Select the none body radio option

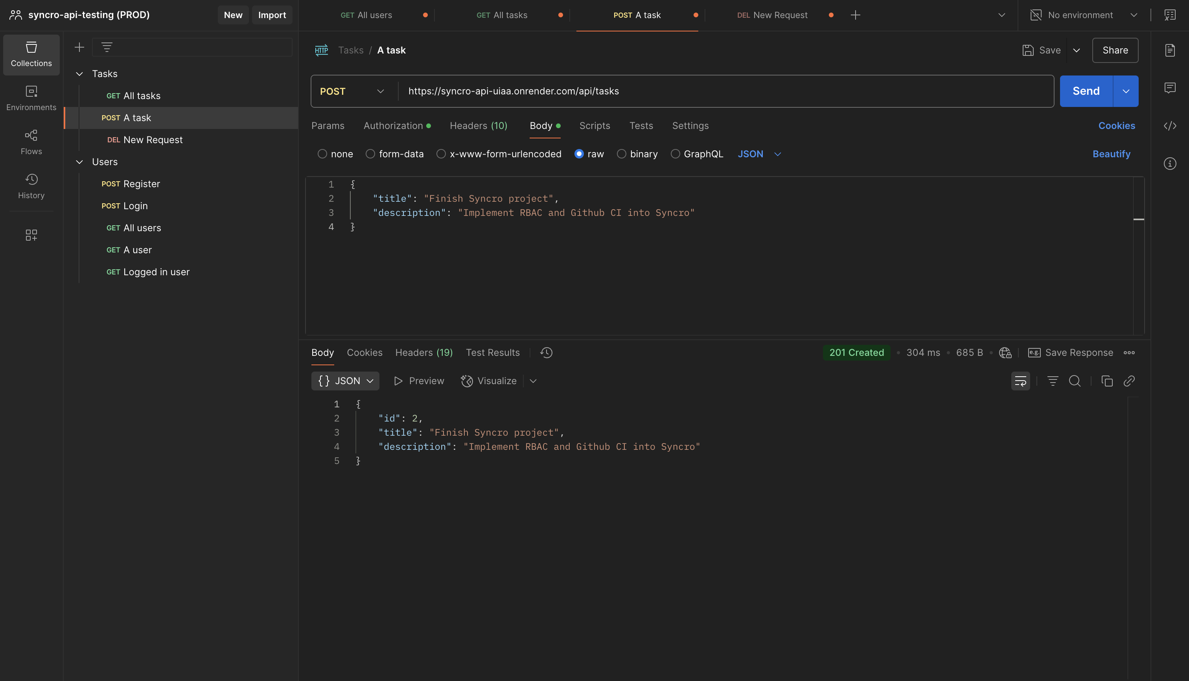[x=322, y=154]
